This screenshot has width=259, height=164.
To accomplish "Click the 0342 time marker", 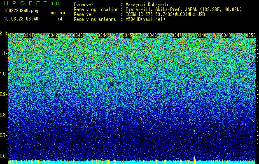I will [54, 35].
